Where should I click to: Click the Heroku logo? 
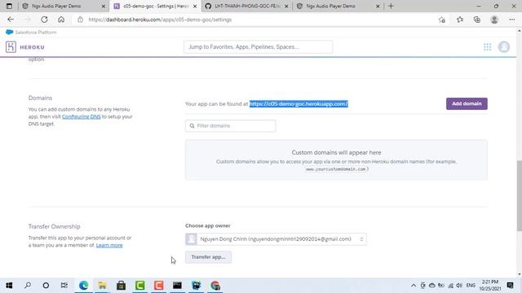[25, 47]
